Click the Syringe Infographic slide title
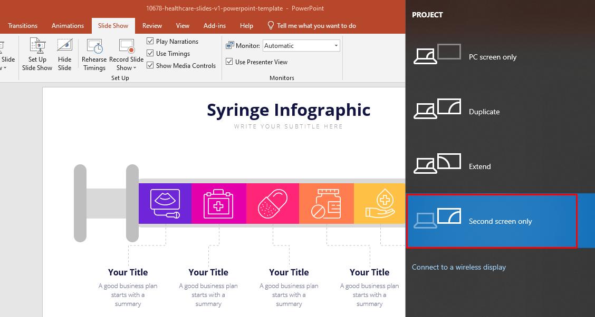This screenshot has width=595, height=317. click(288, 110)
